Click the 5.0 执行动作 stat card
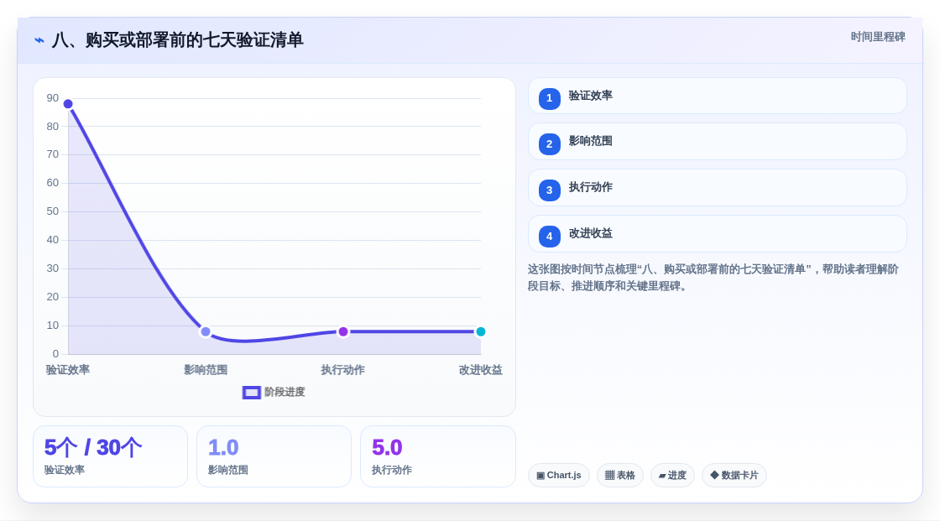Screen dimensions: 940x521 [x=437, y=456]
